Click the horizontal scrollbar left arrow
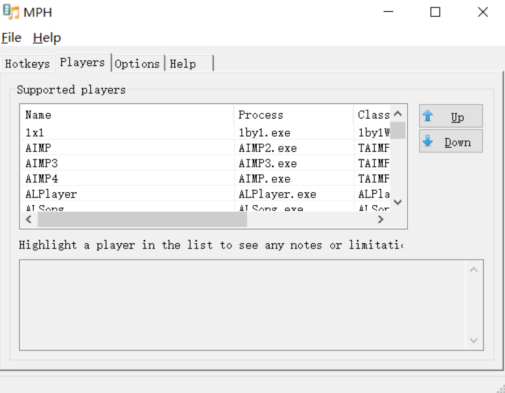Viewport: 505px width, 393px height. click(x=29, y=219)
